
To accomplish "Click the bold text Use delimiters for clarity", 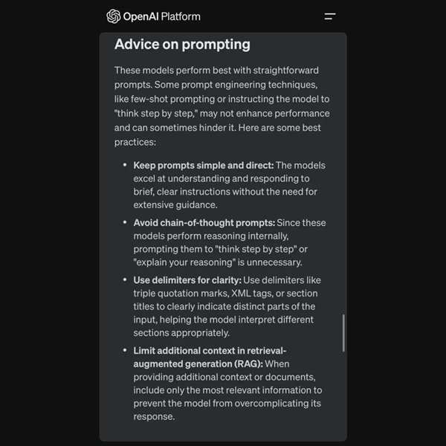I will tap(187, 279).
